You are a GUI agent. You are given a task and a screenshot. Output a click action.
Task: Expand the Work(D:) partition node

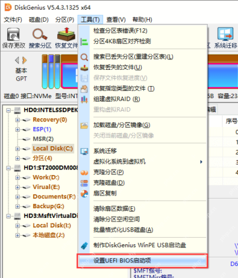point(17,178)
